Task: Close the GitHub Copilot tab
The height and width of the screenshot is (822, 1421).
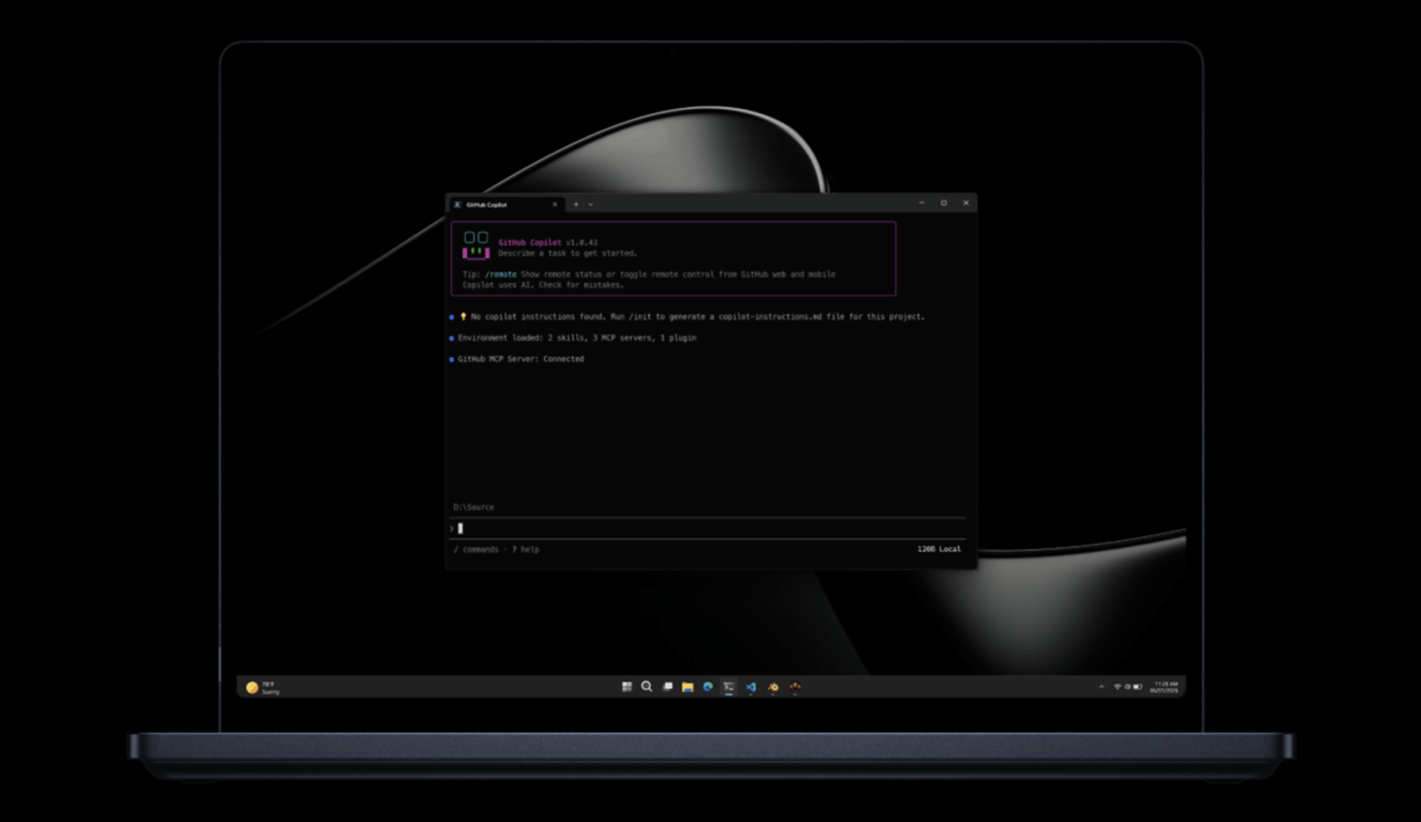Action: (x=555, y=205)
